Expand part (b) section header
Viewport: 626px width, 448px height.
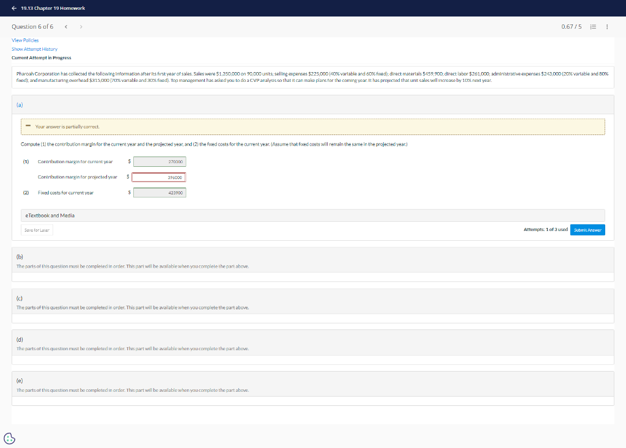click(x=312, y=260)
